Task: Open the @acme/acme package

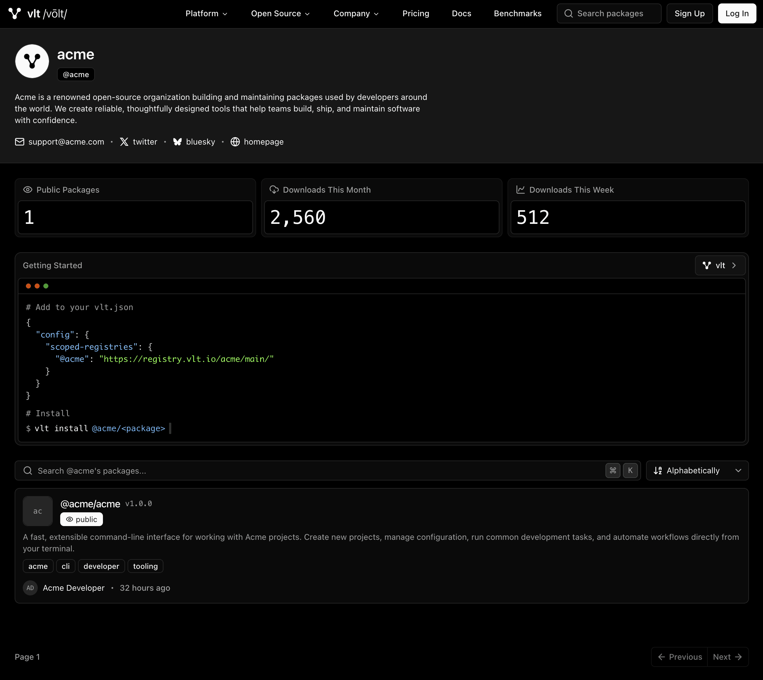Action: pos(90,504)
